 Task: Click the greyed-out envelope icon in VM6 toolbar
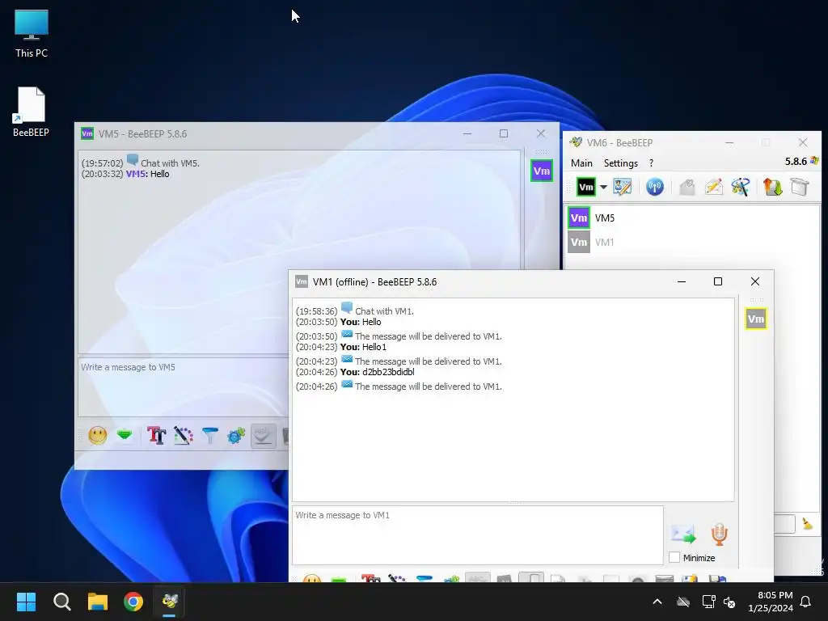pyautogui.click(x=687, y=187)
